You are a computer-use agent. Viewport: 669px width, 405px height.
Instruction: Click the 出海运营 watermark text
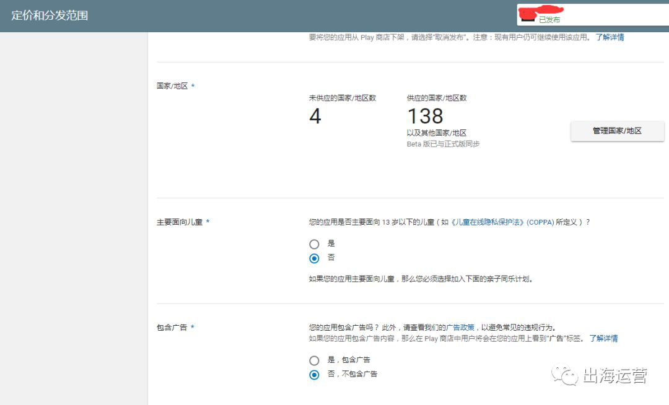(614, 375)
